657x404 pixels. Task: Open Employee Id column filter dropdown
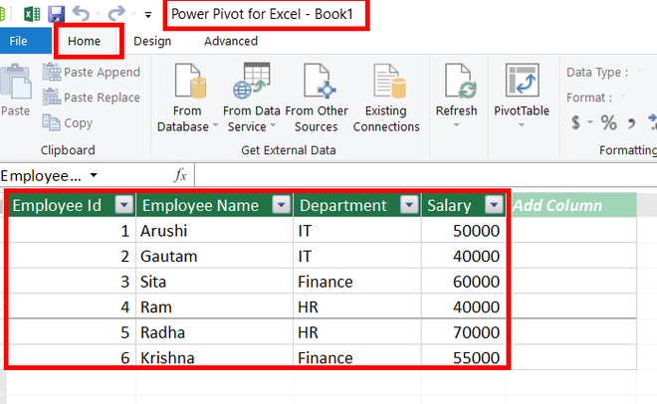tap(123, 205)
